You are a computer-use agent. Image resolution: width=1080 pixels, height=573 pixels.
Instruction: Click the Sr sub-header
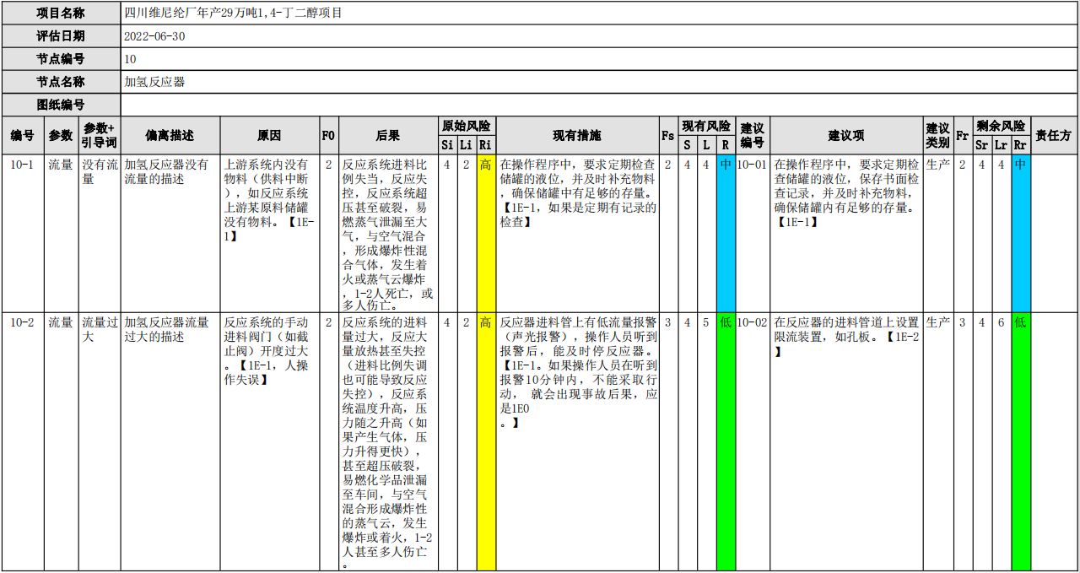(x=982, y=145)
